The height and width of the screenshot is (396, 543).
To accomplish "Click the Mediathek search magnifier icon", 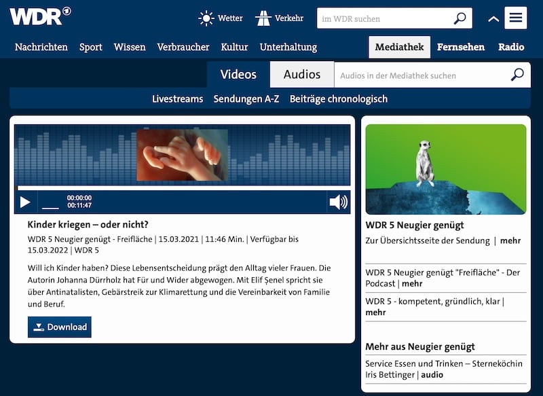I will (518, 75).
